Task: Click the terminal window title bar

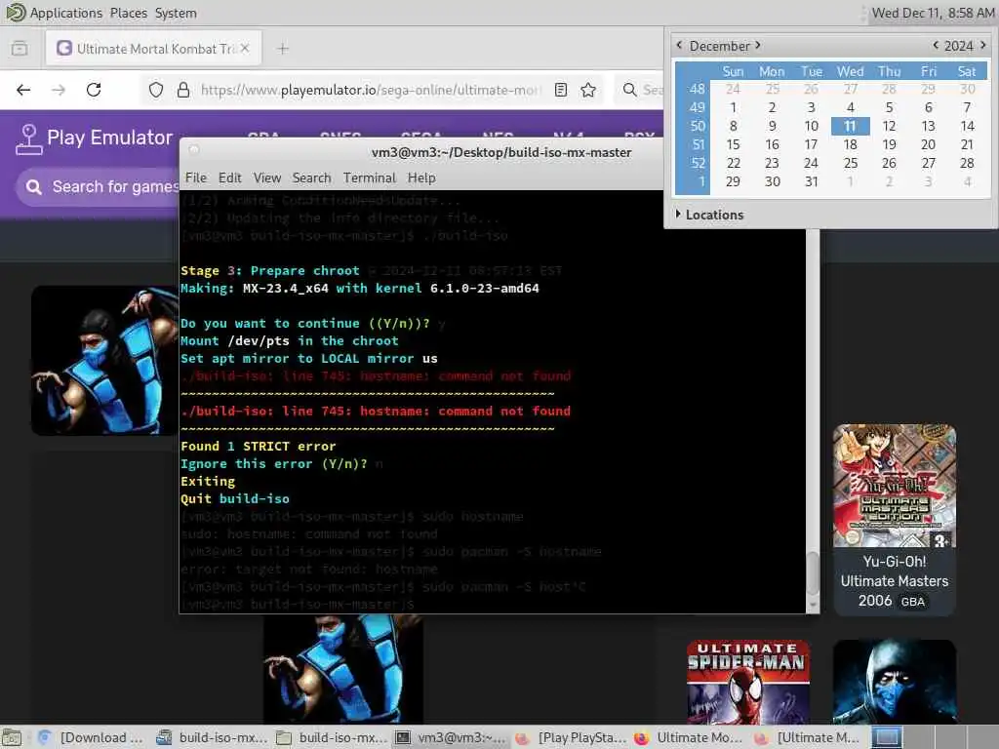Action: click(500, 152)
